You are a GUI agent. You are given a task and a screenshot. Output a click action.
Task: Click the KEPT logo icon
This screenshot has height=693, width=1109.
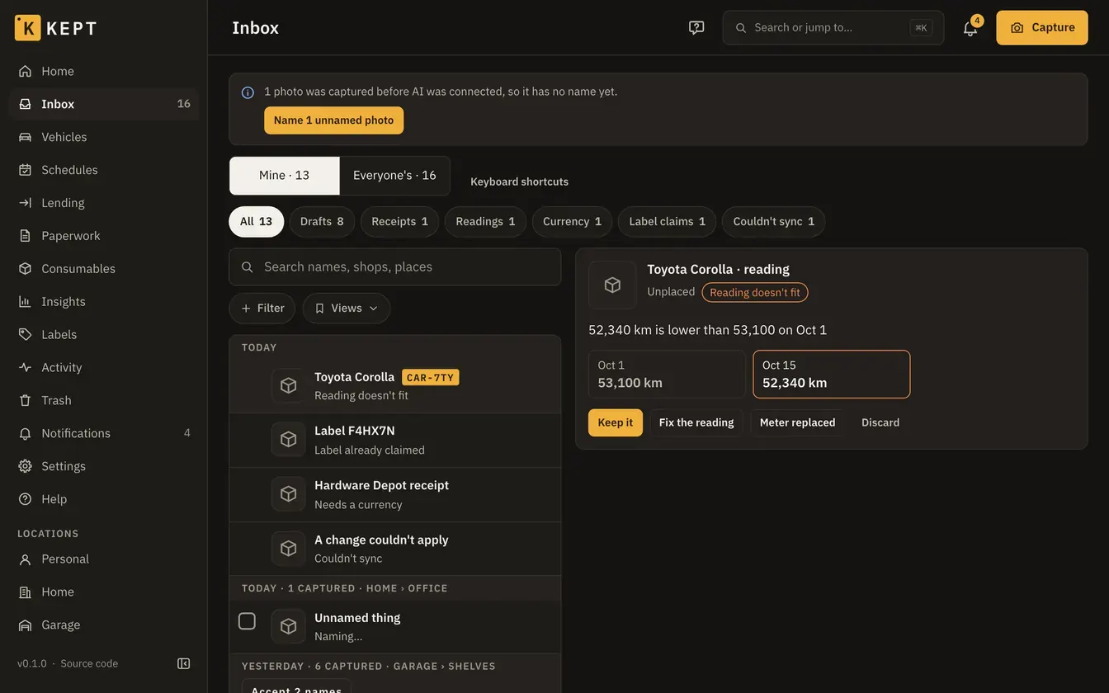(27, 27)
